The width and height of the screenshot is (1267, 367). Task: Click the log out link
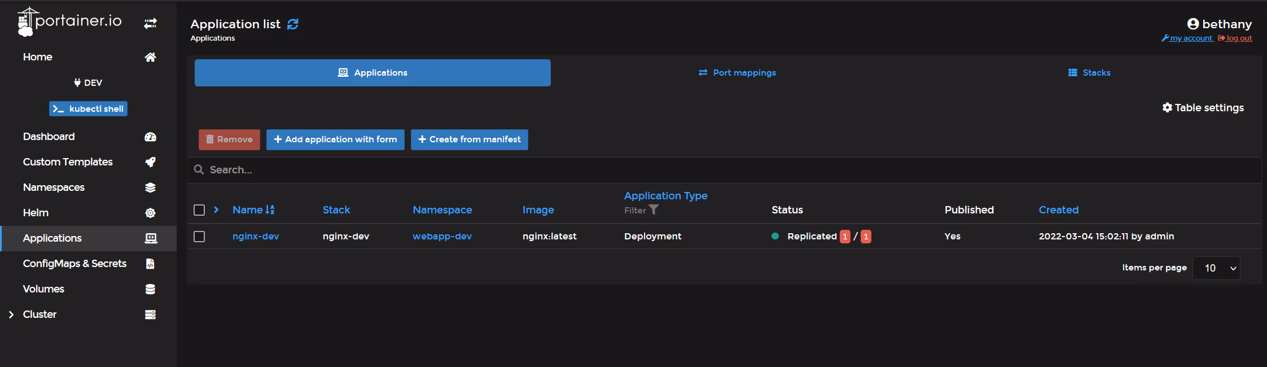point(1235,38)
